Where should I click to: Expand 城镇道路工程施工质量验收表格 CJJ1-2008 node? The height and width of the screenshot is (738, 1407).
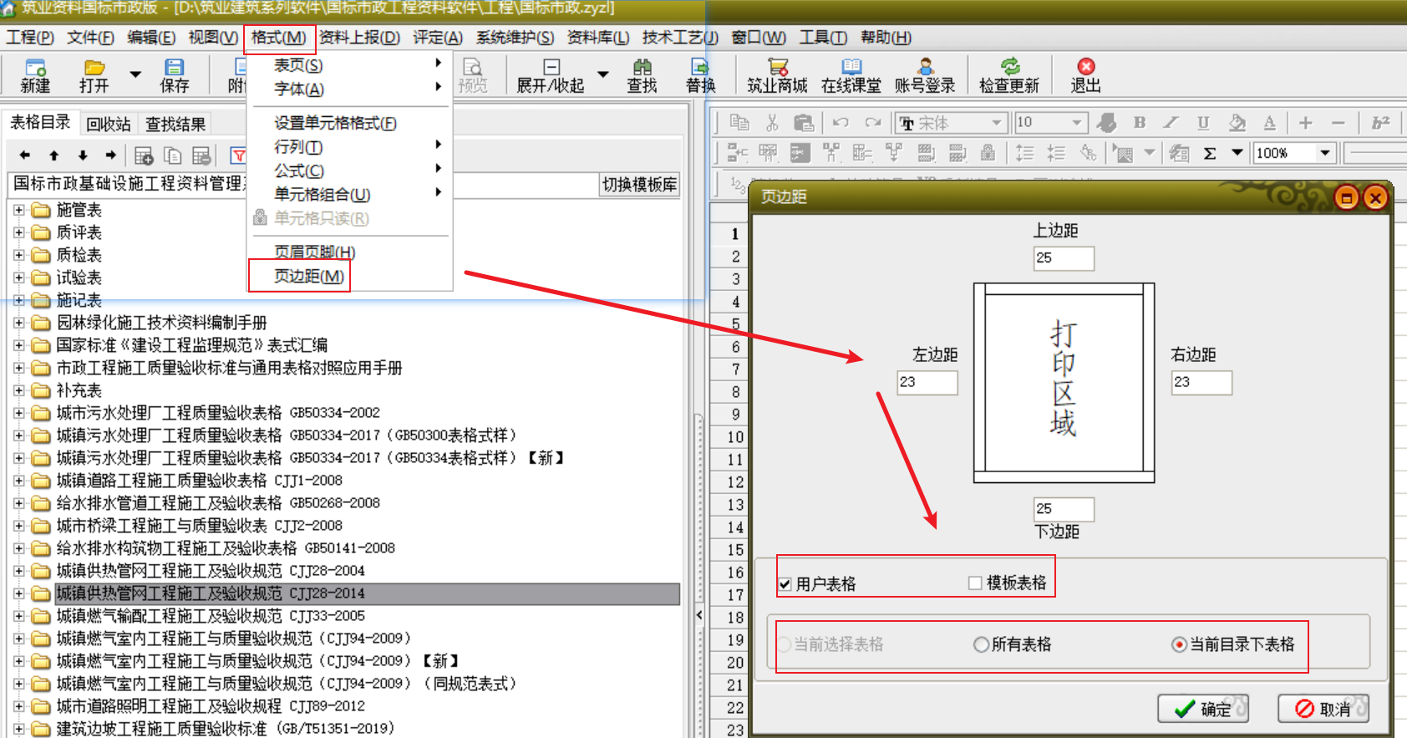tap(18, 481)
